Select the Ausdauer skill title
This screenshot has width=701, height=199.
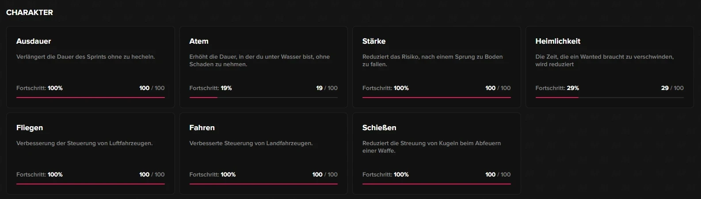pos(34,41)
